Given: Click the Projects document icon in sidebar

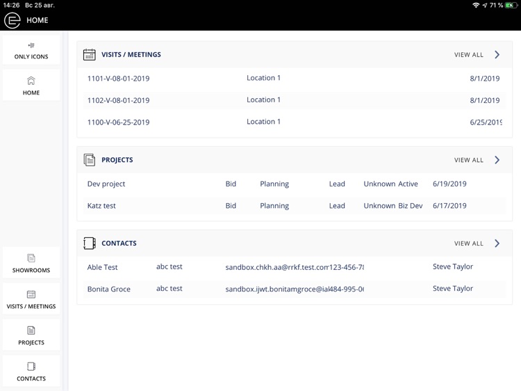Looking at the screenshot, I should tap(31, 330).
